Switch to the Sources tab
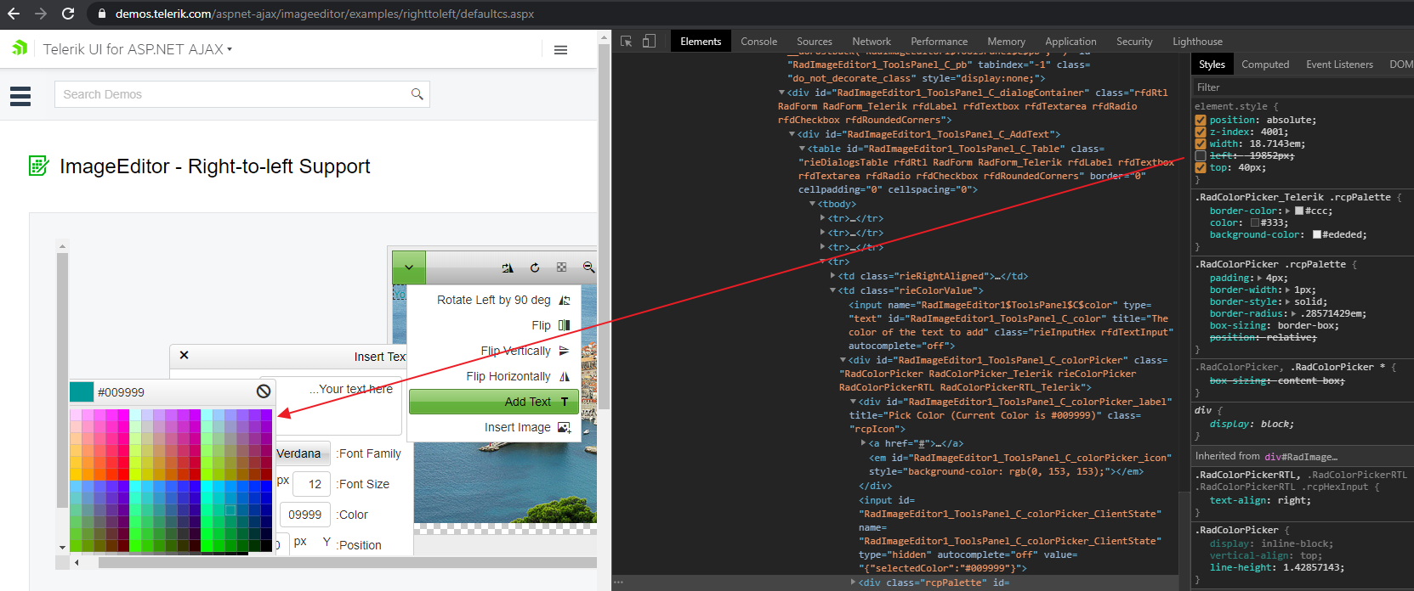 click(x=815, y=41)
